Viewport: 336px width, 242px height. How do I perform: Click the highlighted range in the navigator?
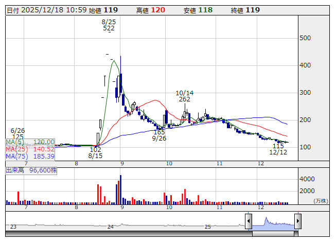[273, 222]
